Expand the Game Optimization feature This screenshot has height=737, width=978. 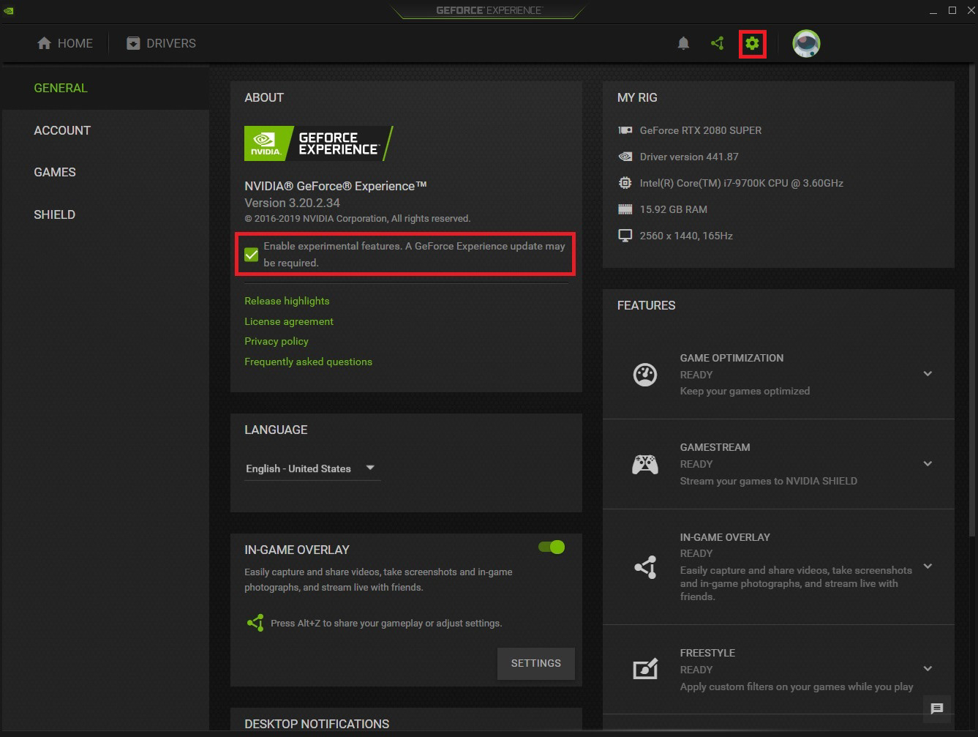click(x=928, y=374)
